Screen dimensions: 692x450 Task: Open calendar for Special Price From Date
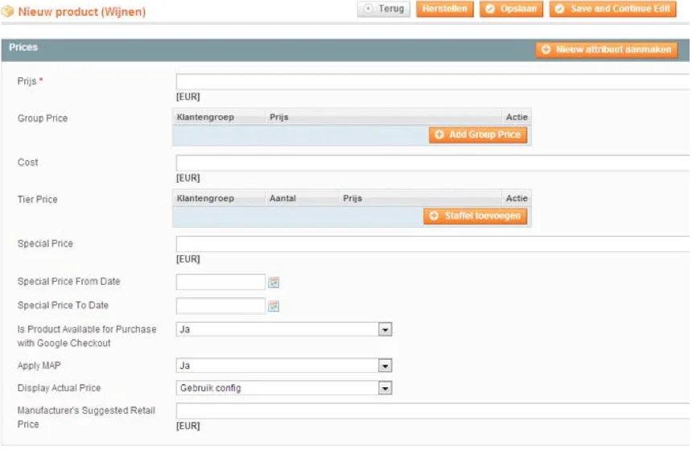(x=274, y=283)
